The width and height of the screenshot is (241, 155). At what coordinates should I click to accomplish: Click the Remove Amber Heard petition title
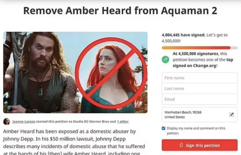pos(120,11)
